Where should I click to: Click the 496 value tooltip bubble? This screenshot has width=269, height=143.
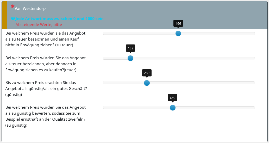point(178,23)
